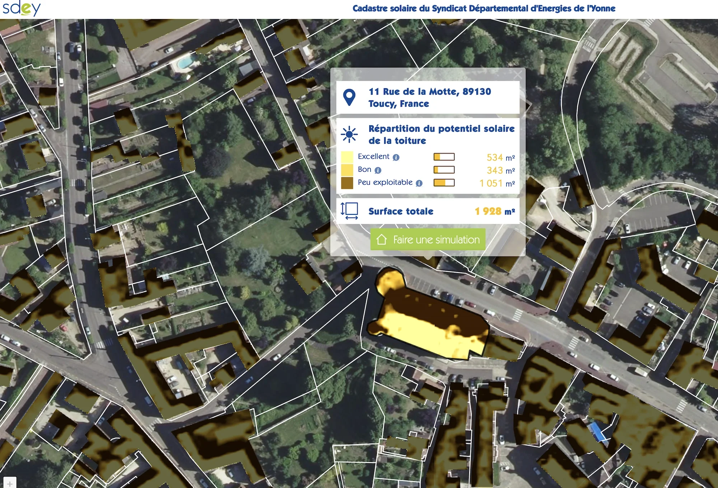The image size is (718, 488).
Task: Click the info icon next to Bon
Action: (378, 170)
